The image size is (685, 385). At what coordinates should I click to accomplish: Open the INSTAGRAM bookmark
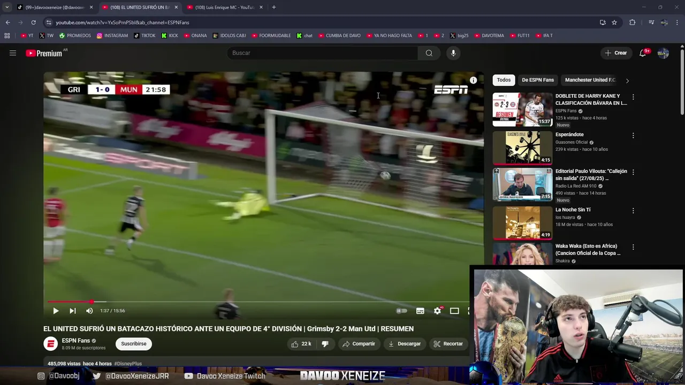112,36
